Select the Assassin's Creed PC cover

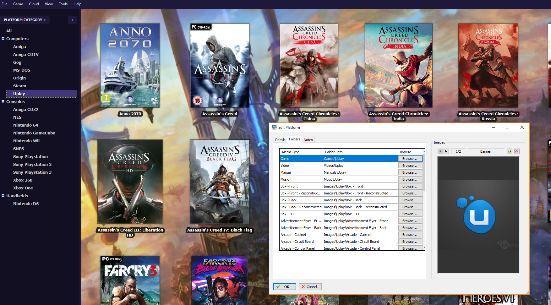(220, 66)
